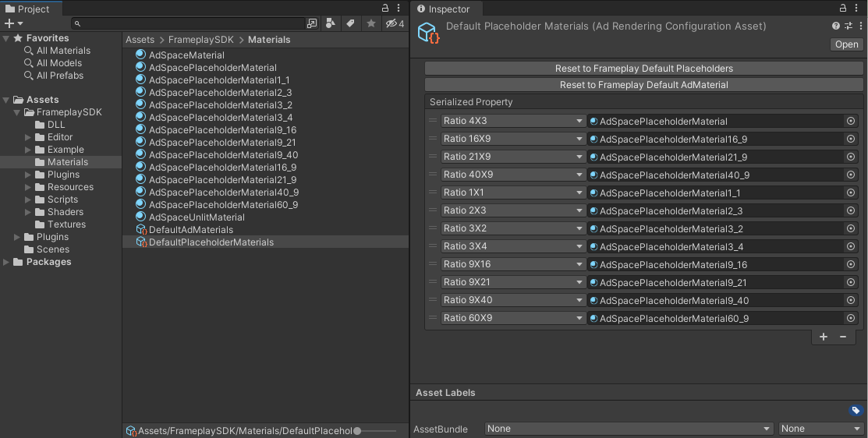Switch to the Inspector tab
Screen dimensions: 868x438
pos(444,9)
